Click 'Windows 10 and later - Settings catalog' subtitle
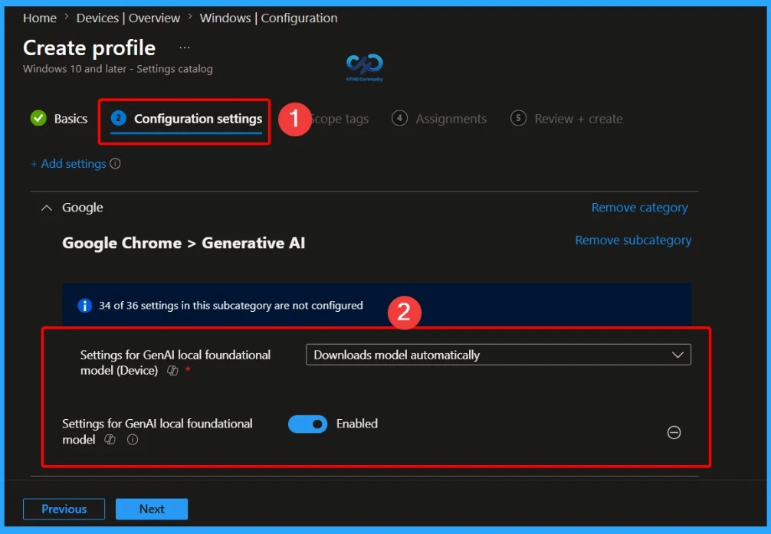This screenshot has height=534, width=771. [x=117, y=69]
